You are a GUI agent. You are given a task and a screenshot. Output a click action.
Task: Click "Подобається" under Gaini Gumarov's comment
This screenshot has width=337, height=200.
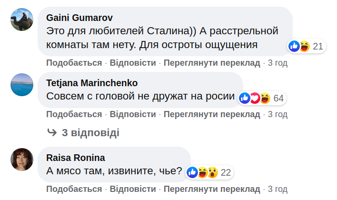74,63
